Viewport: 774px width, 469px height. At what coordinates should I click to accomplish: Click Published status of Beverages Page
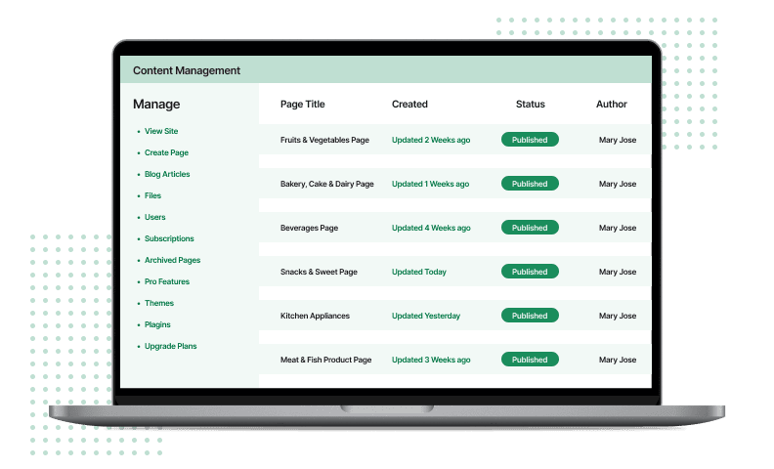[530, 228]
